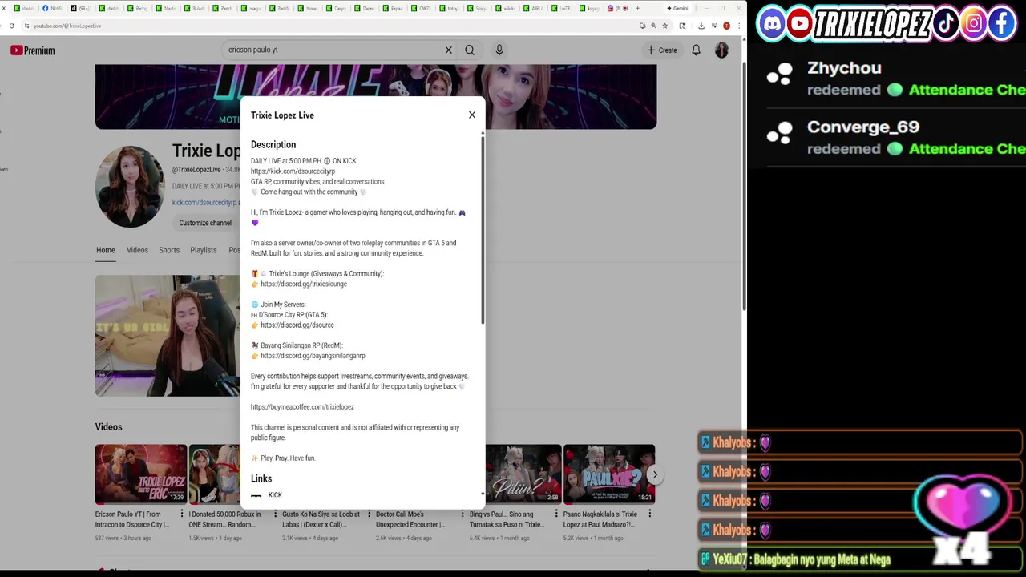Select the Home channel tab

(106, 250)
